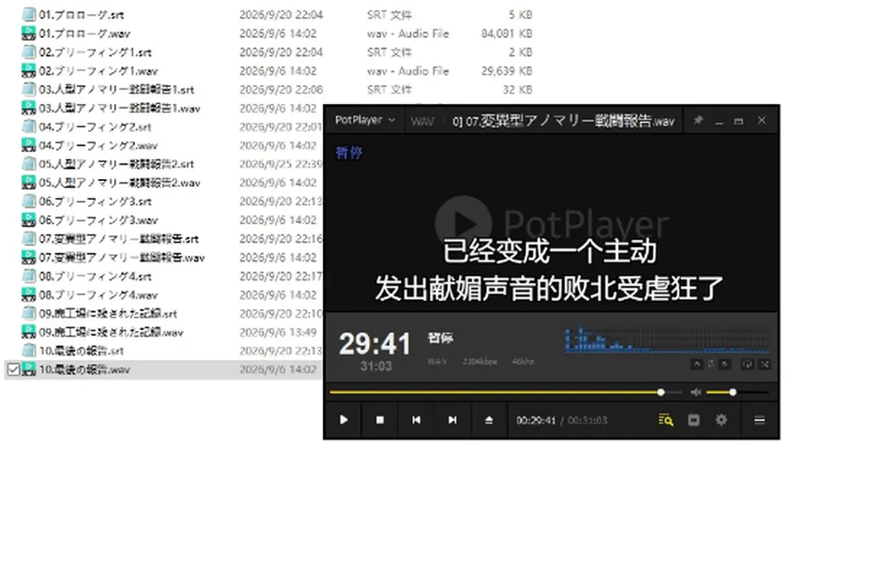
Task: Click srt icon of 07.変異型アノマリー戦闘報告.srt
Action: 28,239
